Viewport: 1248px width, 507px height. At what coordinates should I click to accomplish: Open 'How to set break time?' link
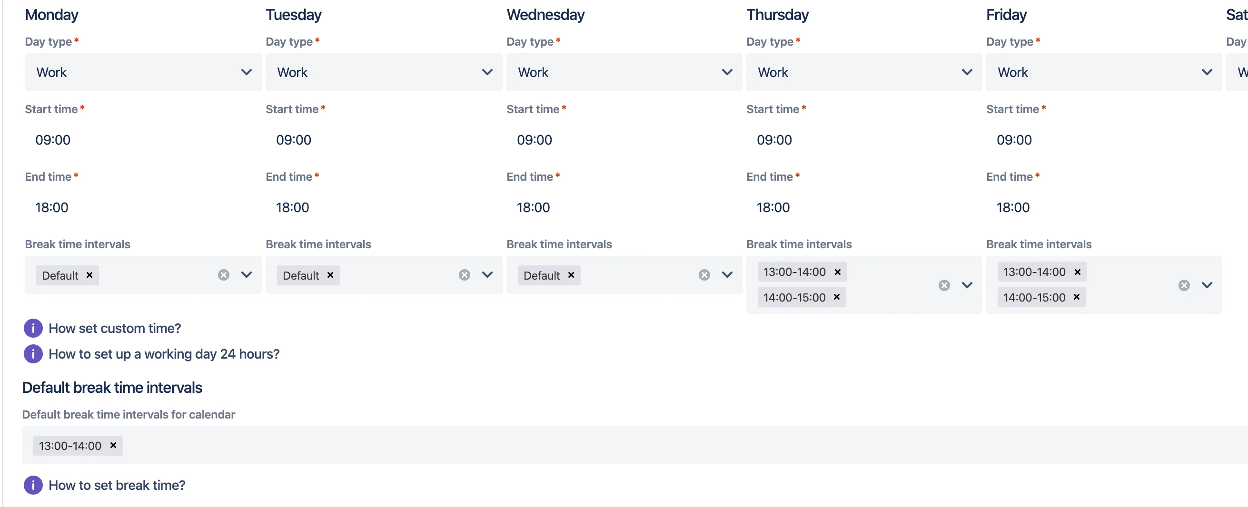117,485
